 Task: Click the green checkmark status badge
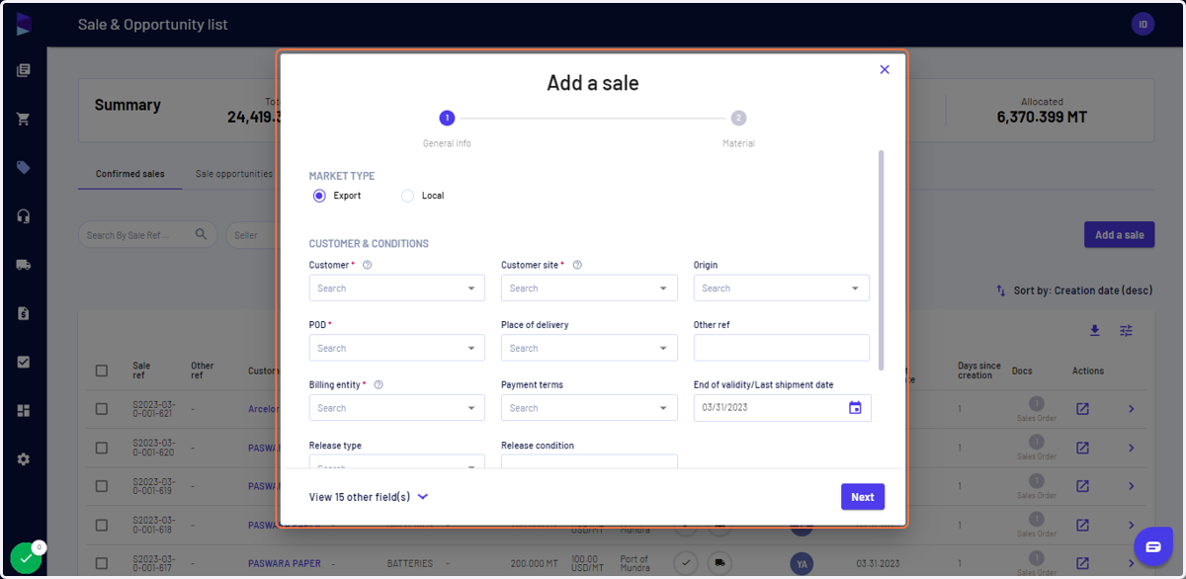(x=26, y=558)
